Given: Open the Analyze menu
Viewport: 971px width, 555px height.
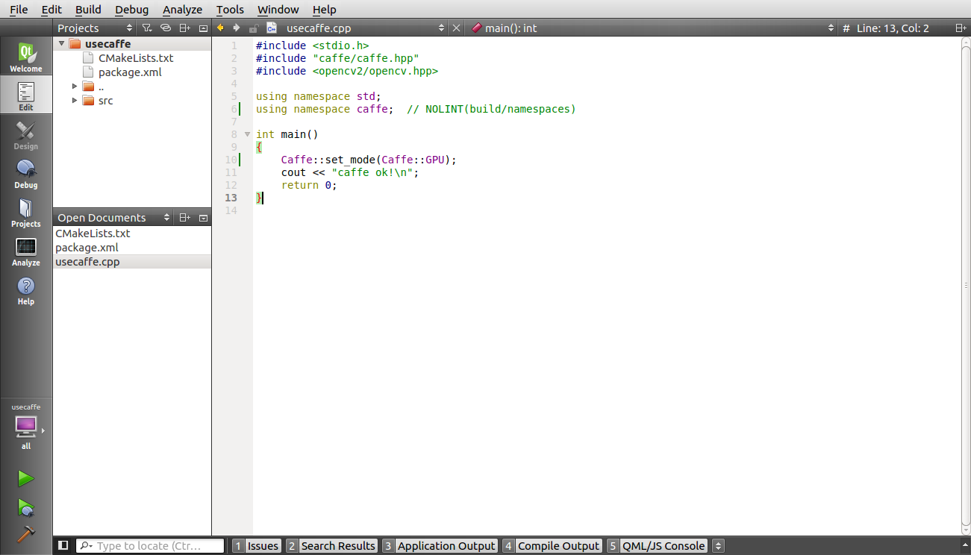Looking at the screenshot, I should click(x=182, y=10).
